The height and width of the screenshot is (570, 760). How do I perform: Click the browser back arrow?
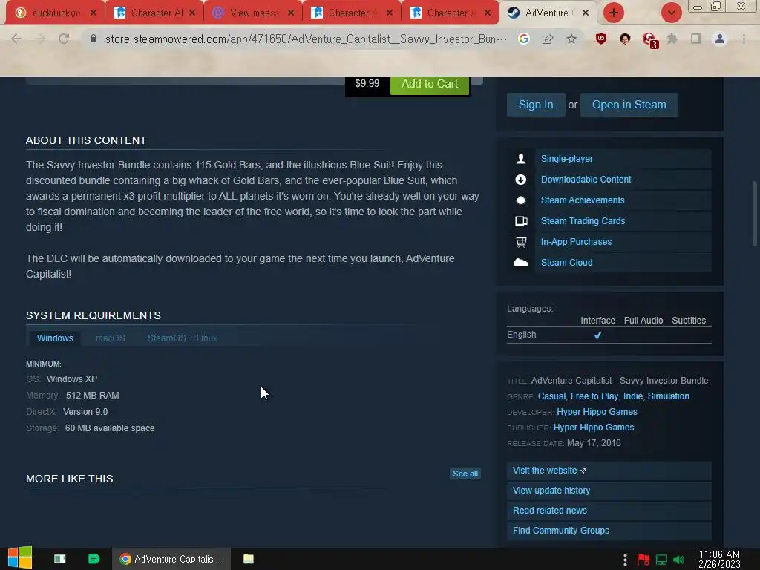coord(16,39)
